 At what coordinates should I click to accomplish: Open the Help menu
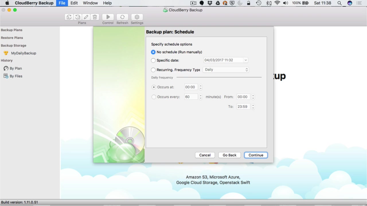coord(107,3)
